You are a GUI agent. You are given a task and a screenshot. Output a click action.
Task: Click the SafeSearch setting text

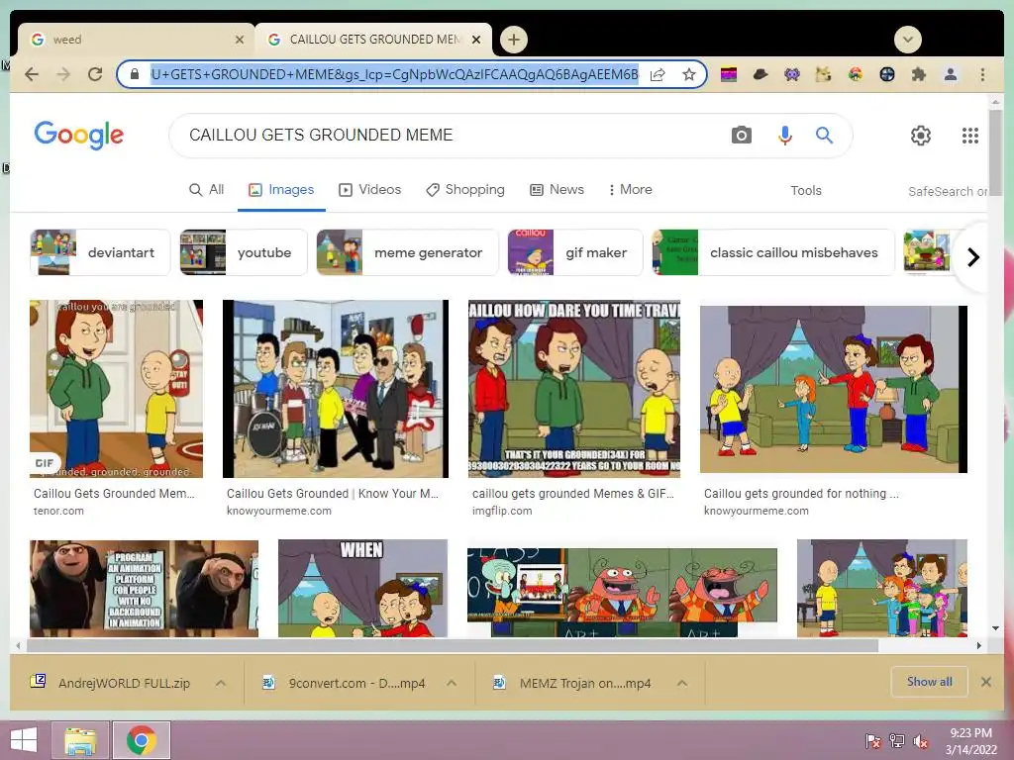948,191
